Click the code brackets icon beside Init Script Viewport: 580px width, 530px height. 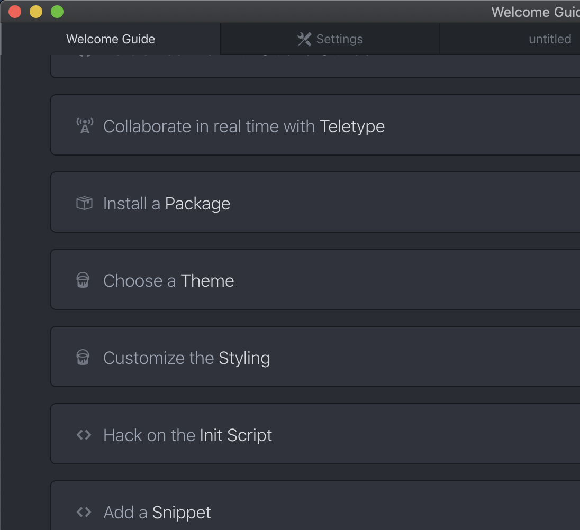84,435
